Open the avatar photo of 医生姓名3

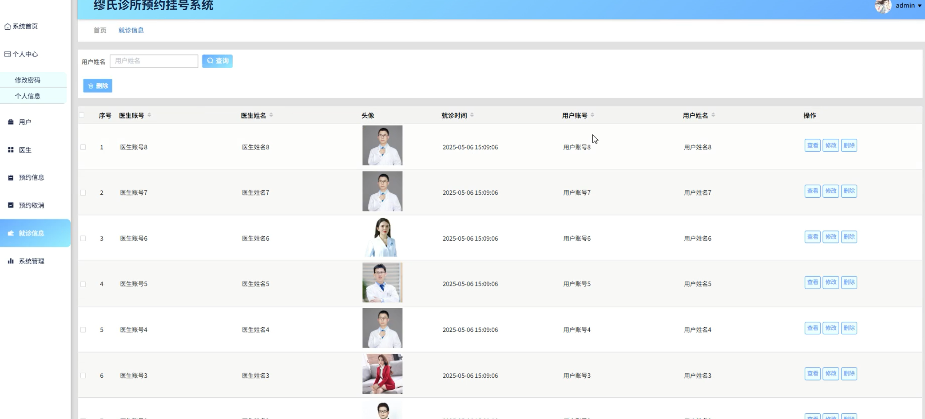tap(382, 374)
